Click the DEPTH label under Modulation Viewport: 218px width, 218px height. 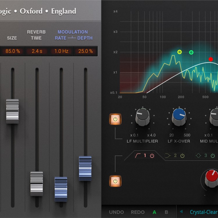(85, 38)
